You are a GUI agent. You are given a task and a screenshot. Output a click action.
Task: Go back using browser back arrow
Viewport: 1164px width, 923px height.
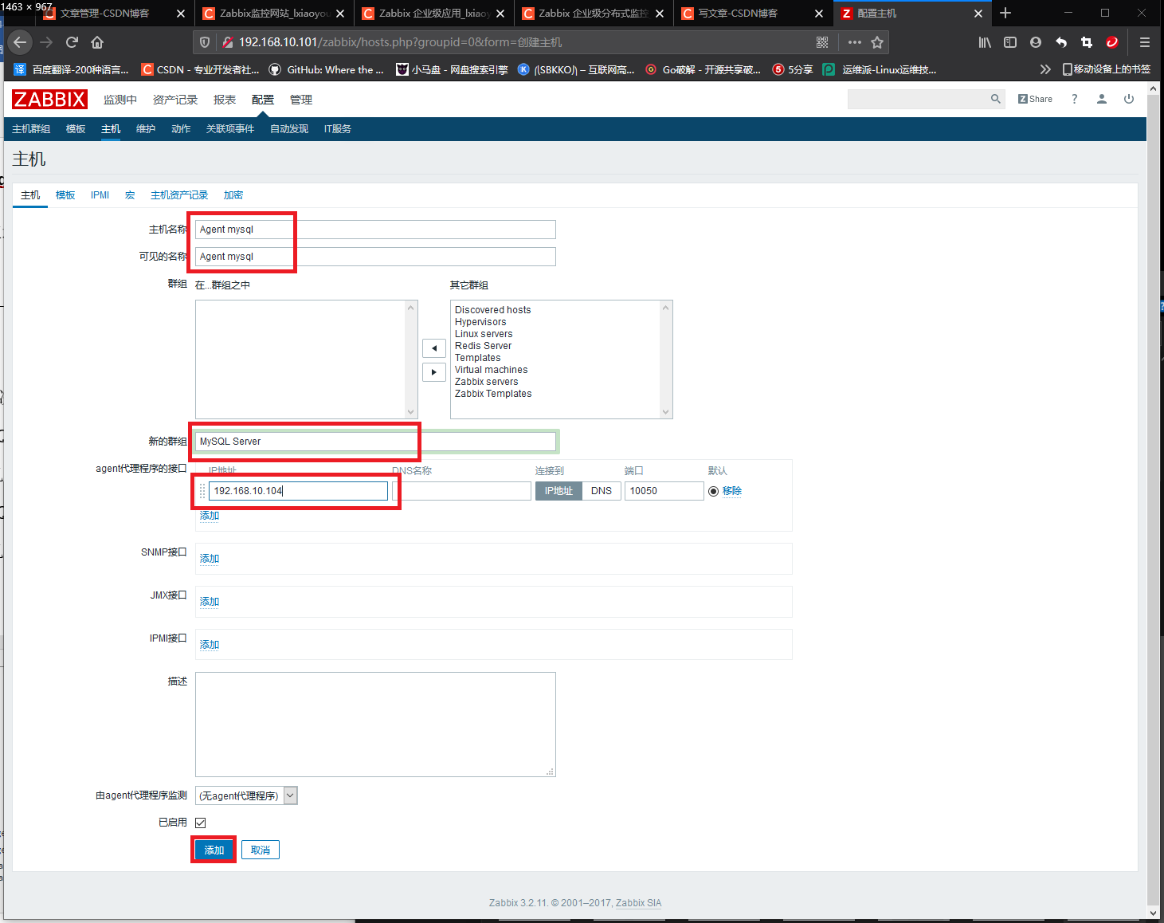(20, 42)
